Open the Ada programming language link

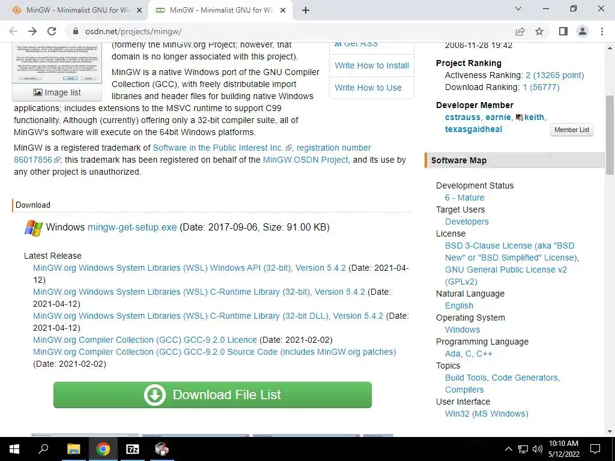pos(453,354)
